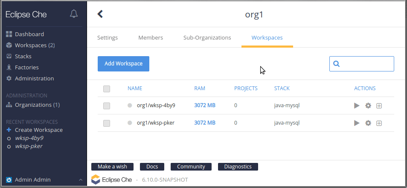The image size is (407, 188).
Task: Open configuration gear for wksp-4by9
Action: [368, 105]
